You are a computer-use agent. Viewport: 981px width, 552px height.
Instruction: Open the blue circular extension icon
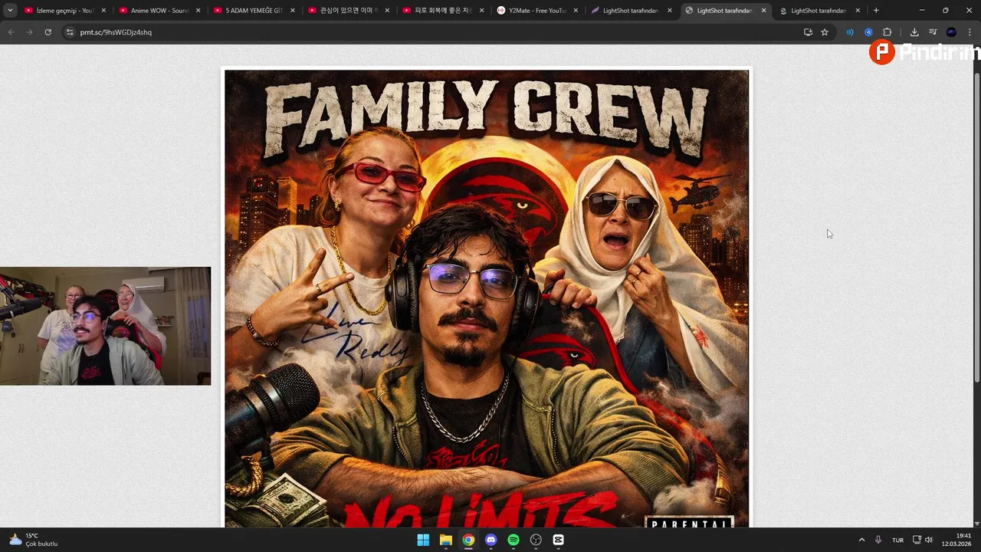click(868, 32)
